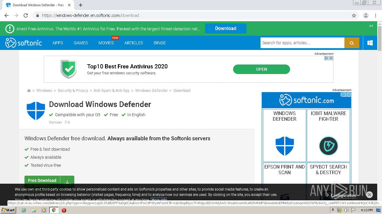Click the breadcrumb home icon

(x=29, y=91)
